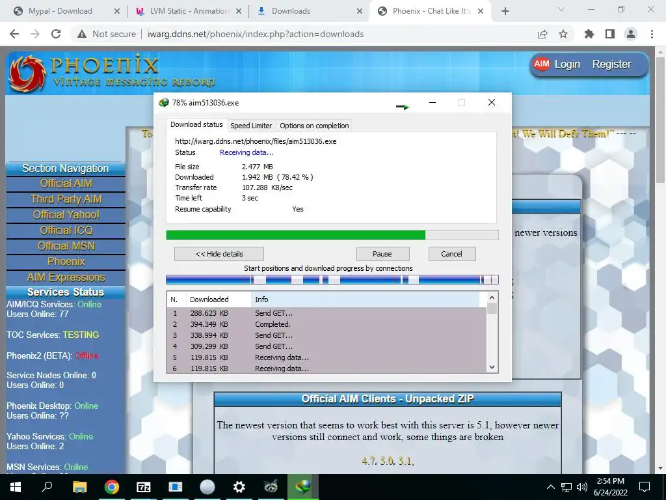Open Official ICQ section

(66, 230)
